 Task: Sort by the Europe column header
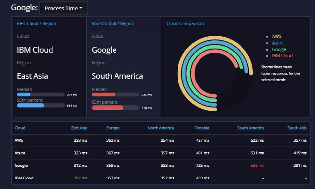(x=113, y=128)
